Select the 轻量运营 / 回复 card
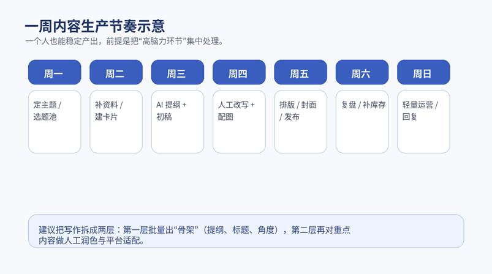 (x=423, y=121)
